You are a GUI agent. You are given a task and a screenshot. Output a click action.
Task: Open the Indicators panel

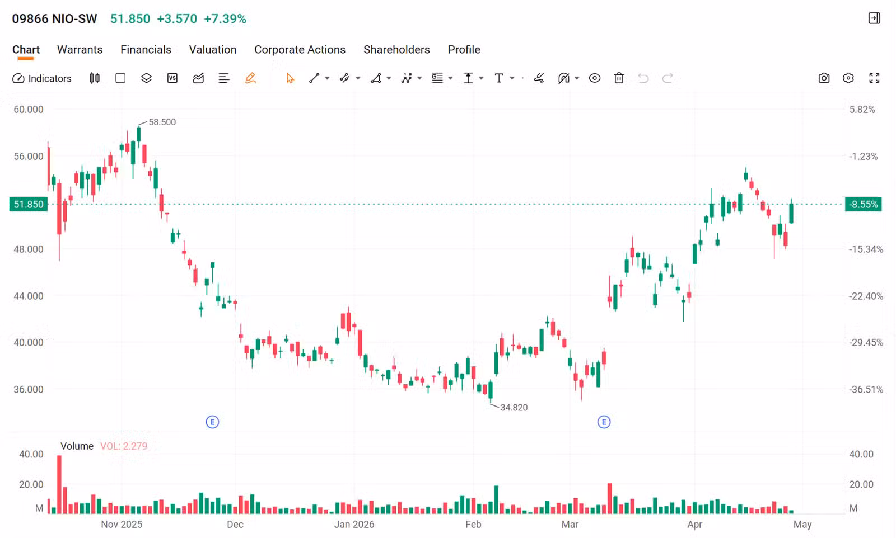pos(42,78)
